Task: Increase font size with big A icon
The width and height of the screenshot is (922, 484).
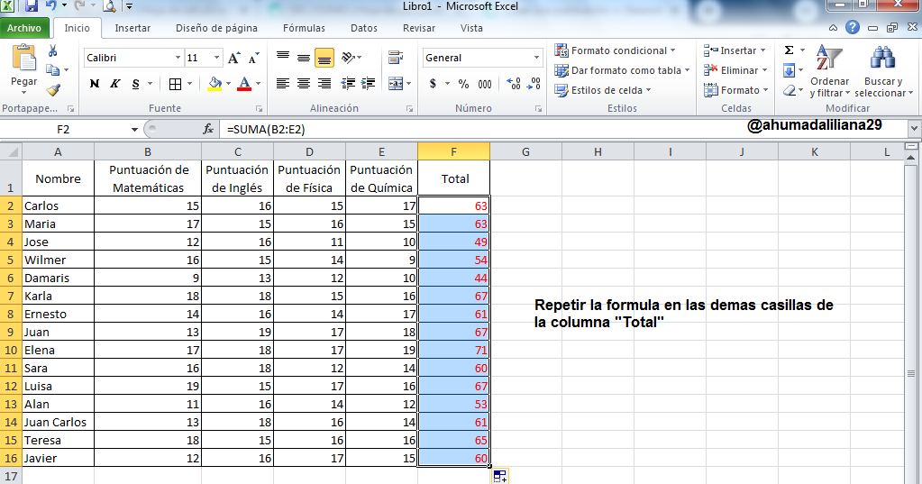Action: 233,58
